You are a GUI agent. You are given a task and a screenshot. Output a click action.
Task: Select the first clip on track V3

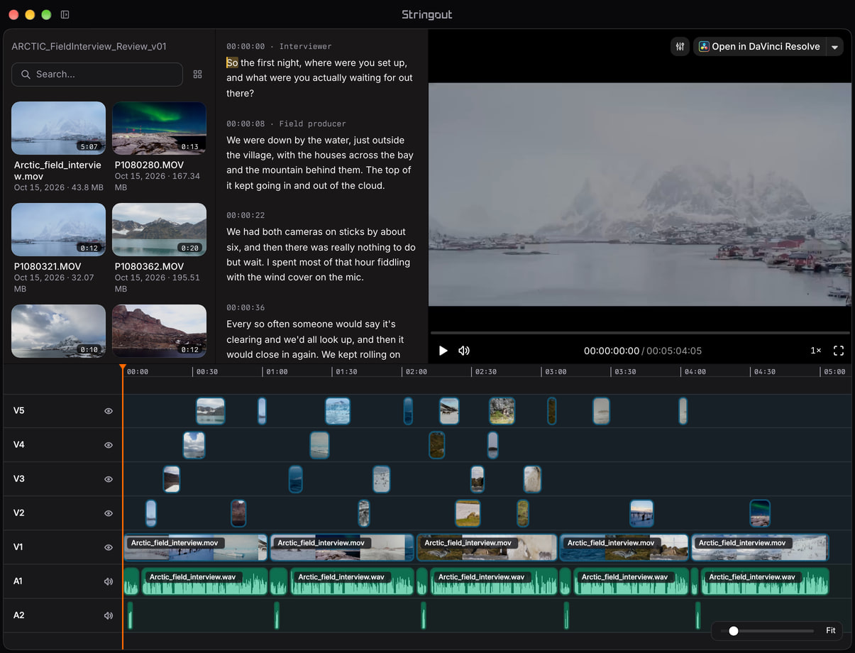(x=171, y=479)
